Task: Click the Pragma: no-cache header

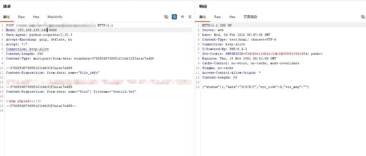Action: click(x=218, y=68)
